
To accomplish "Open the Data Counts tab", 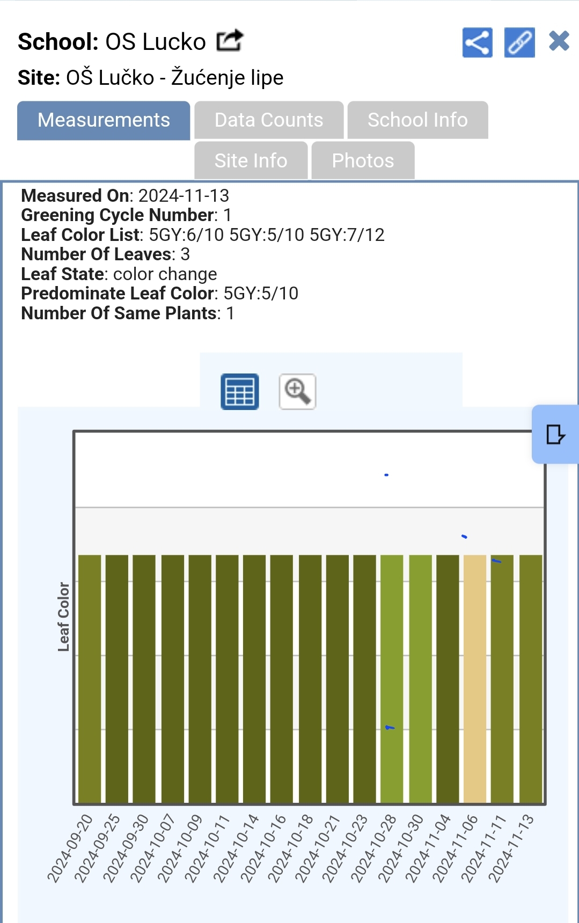I will click(x=269, y=120).
